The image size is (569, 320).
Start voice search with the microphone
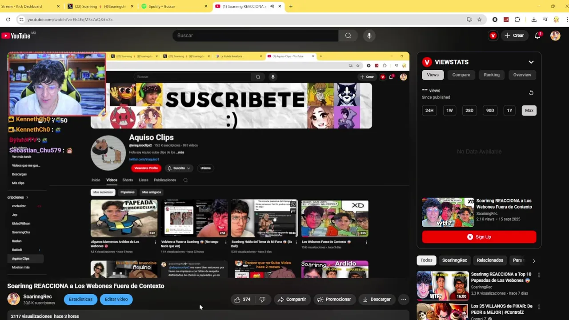point(369,36)
